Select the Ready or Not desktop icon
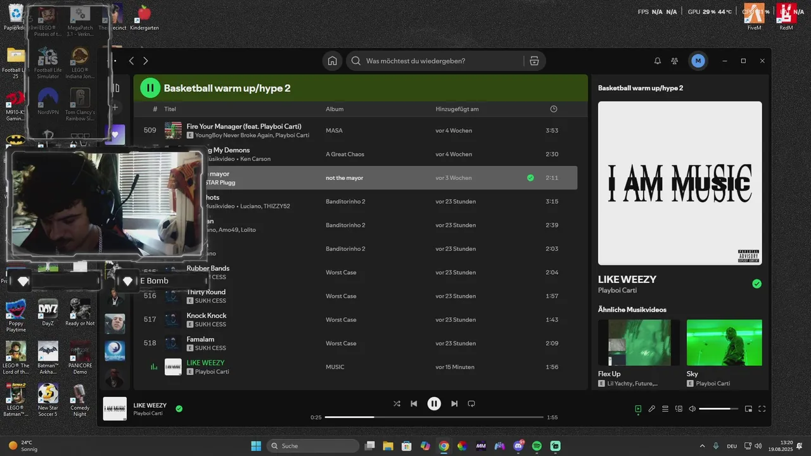The width and height of the screenshot is (811, 456). [x=80, y=313]
